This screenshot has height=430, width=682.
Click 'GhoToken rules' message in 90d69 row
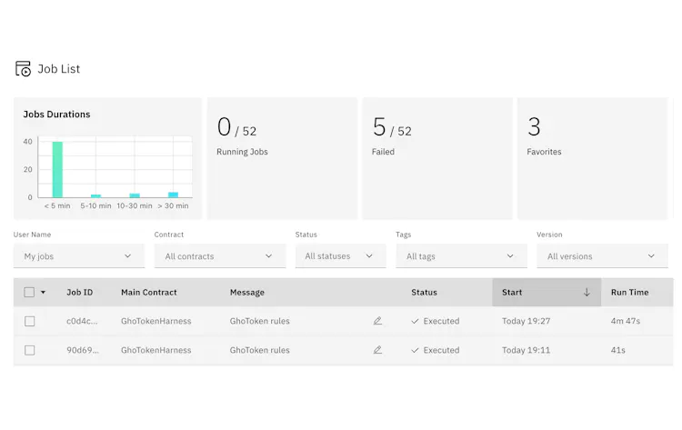(x=260, y=350)
